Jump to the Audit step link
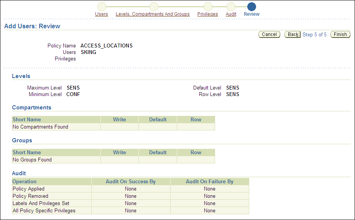Viewport: 355px width, 220px height. point(231,14)
